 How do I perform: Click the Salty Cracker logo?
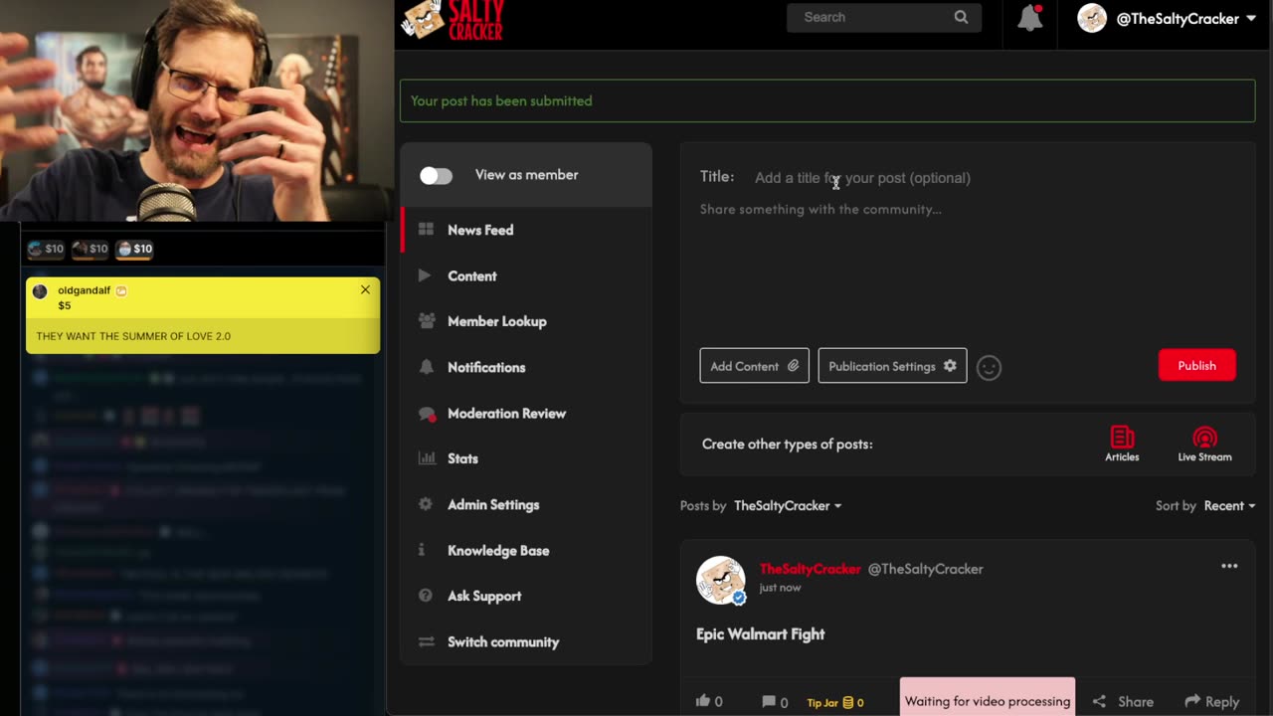tap(454, 20)
